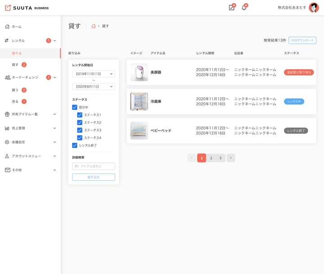Screen dimensions: 324x274
Task: Click the gear icon for 各種設定
Action: click(7, 142)
